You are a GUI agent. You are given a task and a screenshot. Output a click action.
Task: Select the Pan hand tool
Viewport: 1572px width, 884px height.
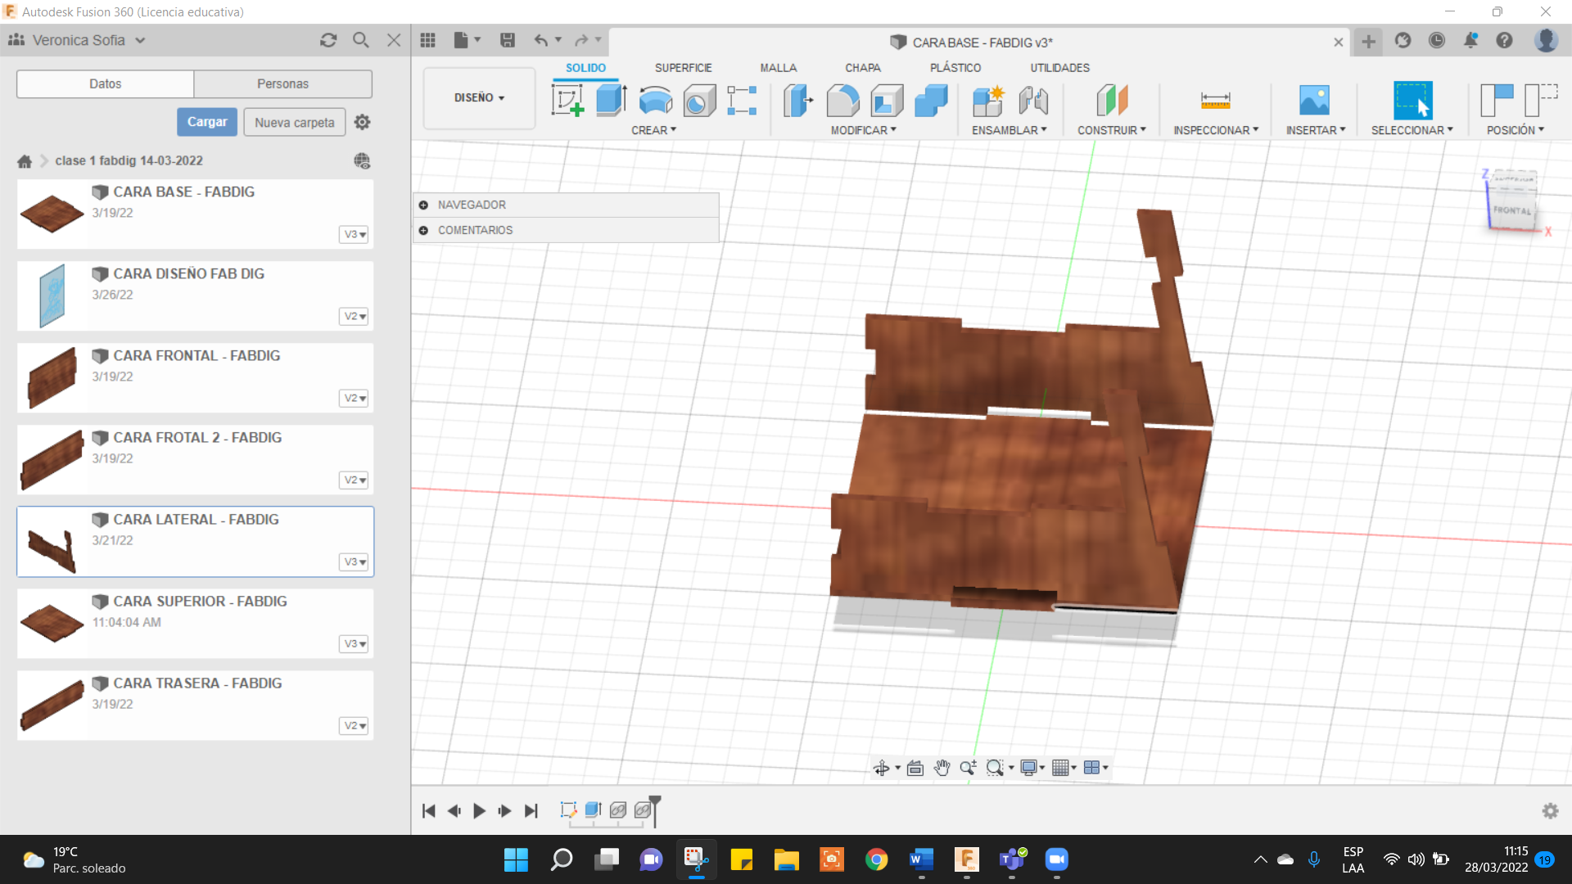[x=942, y=768]
